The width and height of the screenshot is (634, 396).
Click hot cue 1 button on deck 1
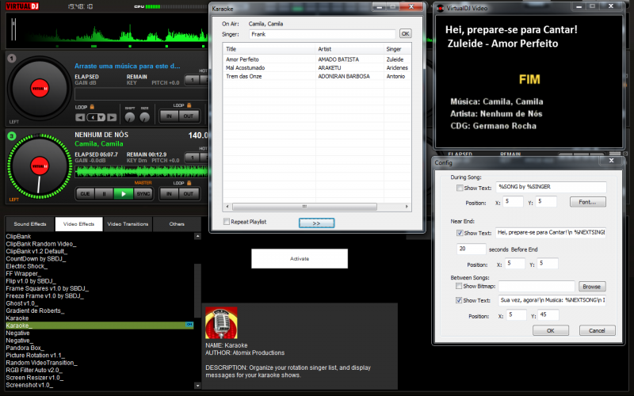193,80
